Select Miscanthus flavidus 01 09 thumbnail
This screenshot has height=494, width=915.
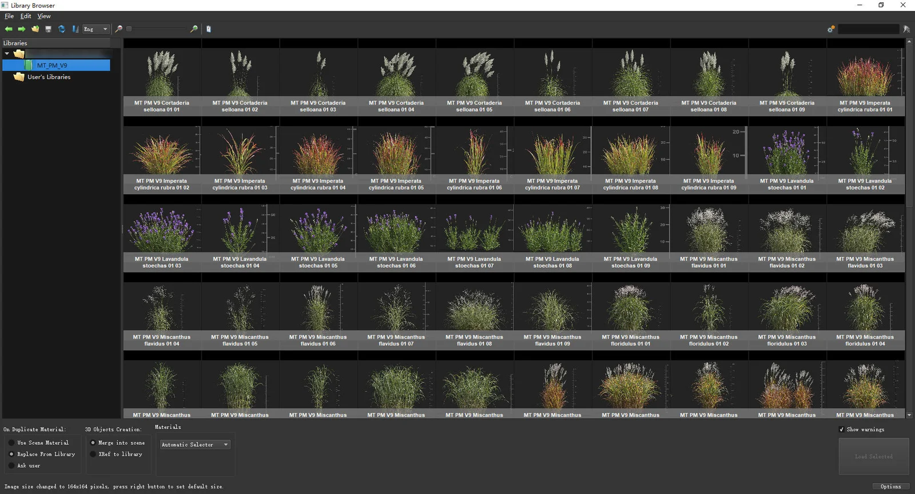(x=552, y=312)
